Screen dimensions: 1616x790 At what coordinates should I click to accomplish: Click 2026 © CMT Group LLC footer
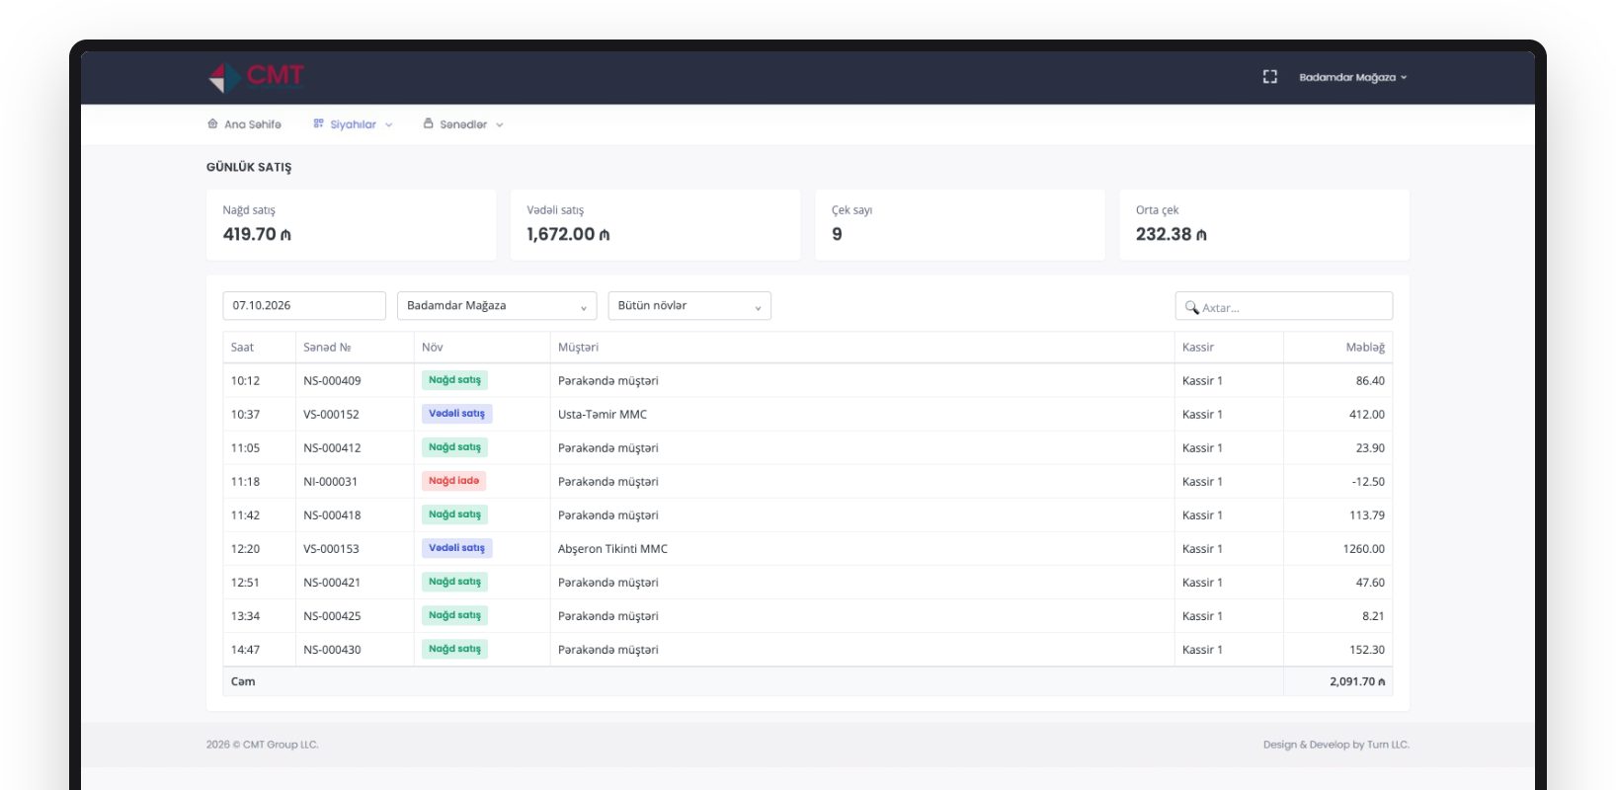pyautogui.click(x=263, y=745)
